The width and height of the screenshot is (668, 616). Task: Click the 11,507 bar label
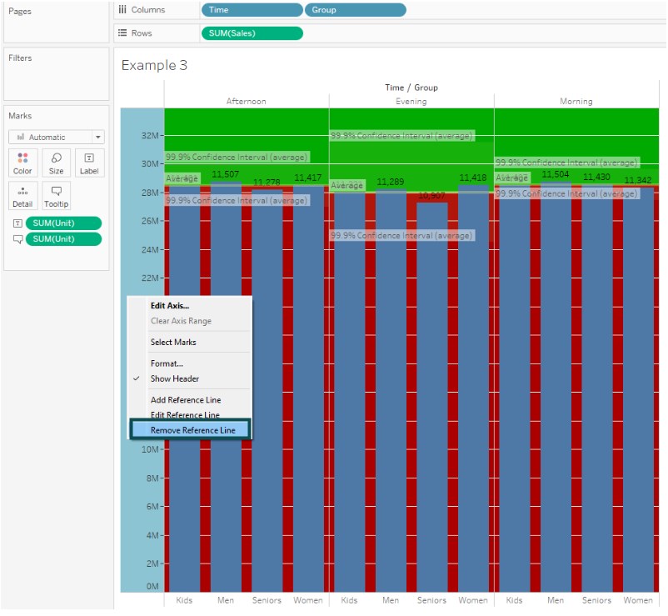(226, 174)
